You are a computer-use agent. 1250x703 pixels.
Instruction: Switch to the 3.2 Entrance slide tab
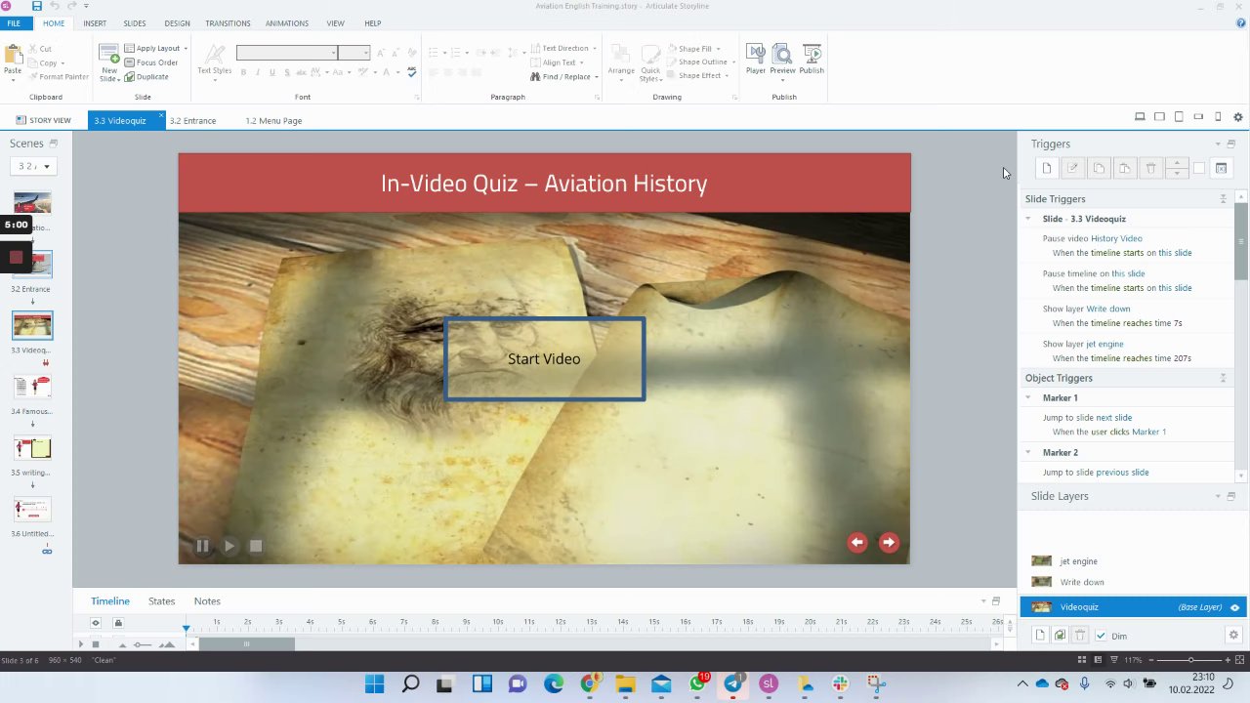pos(192,121)
